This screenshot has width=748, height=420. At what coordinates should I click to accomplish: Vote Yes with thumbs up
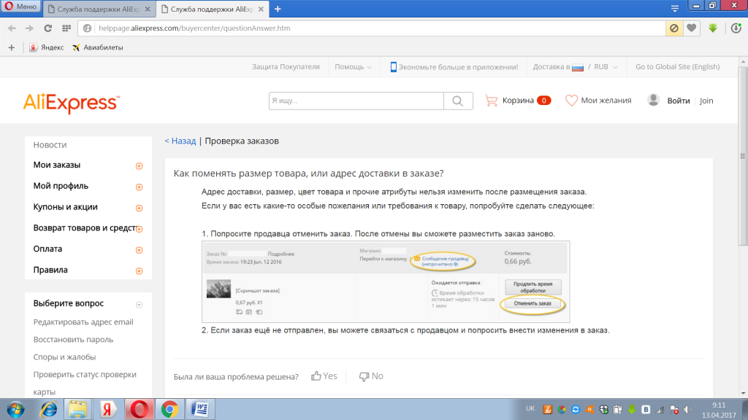click(x=324, y=376)
